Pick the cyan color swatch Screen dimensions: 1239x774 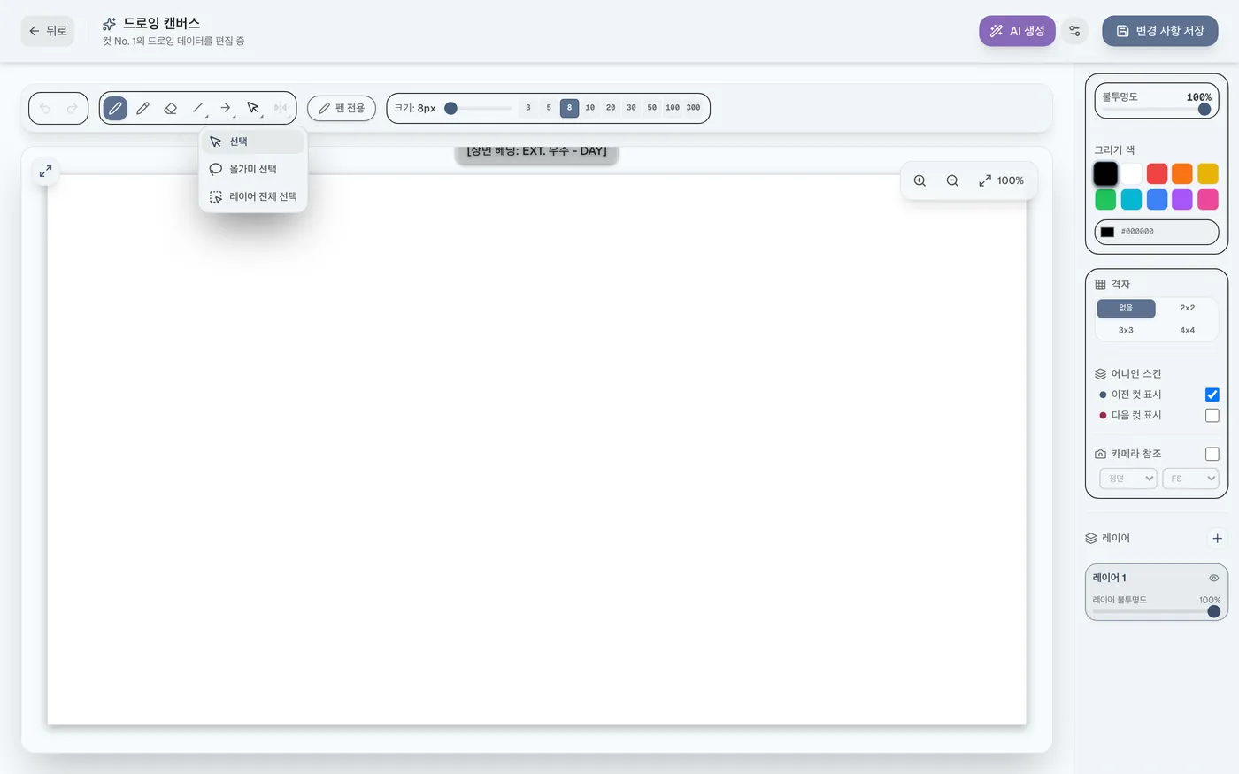[1131, 200]
